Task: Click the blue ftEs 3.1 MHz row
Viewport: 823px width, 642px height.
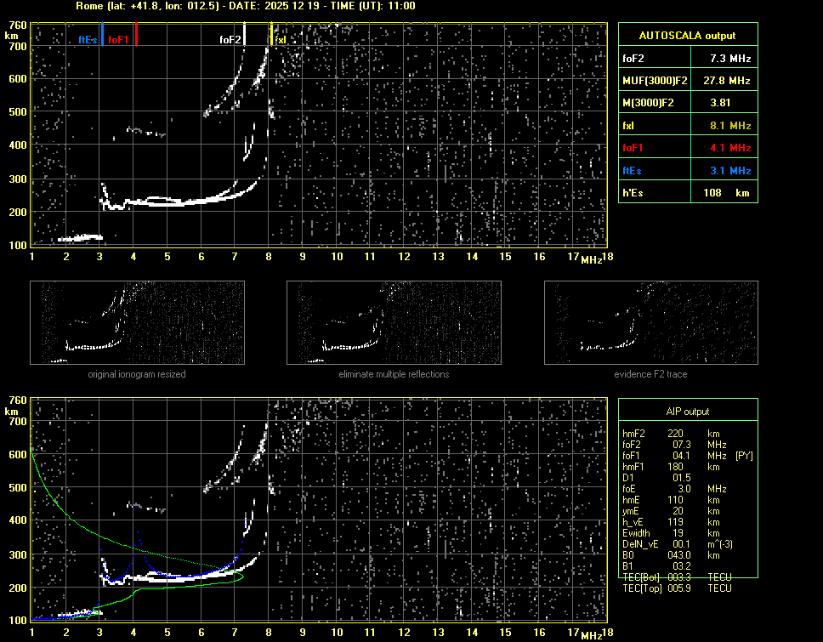Action: coord(687,170)
